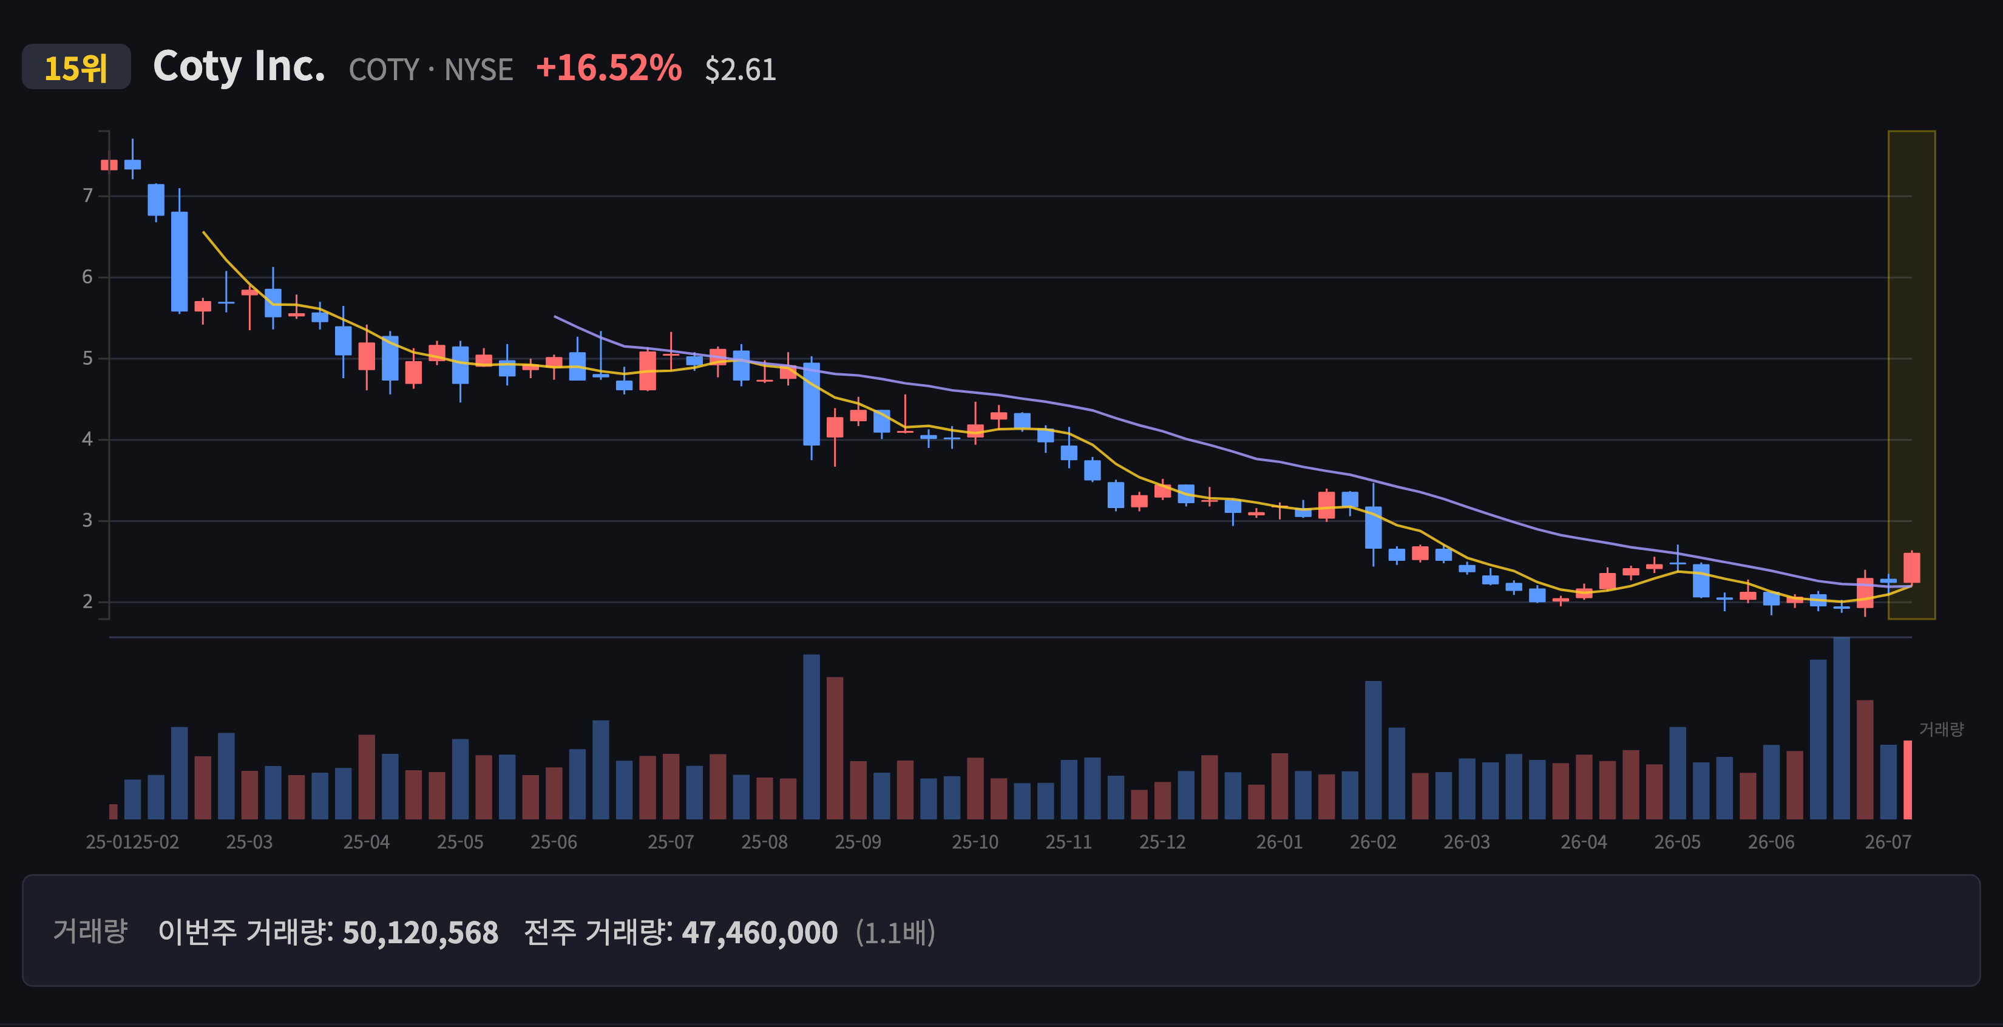Screen dimensions: 2003x1027
Task: Click the gray 거래량 heading in the bottom panel
Action: click(x=90, y=930)
